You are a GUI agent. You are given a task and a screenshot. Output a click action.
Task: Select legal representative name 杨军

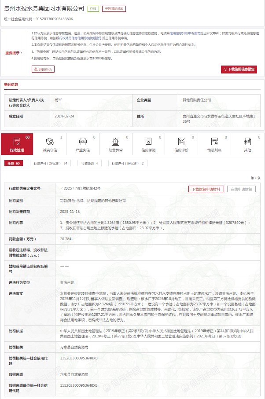(58, 100)
